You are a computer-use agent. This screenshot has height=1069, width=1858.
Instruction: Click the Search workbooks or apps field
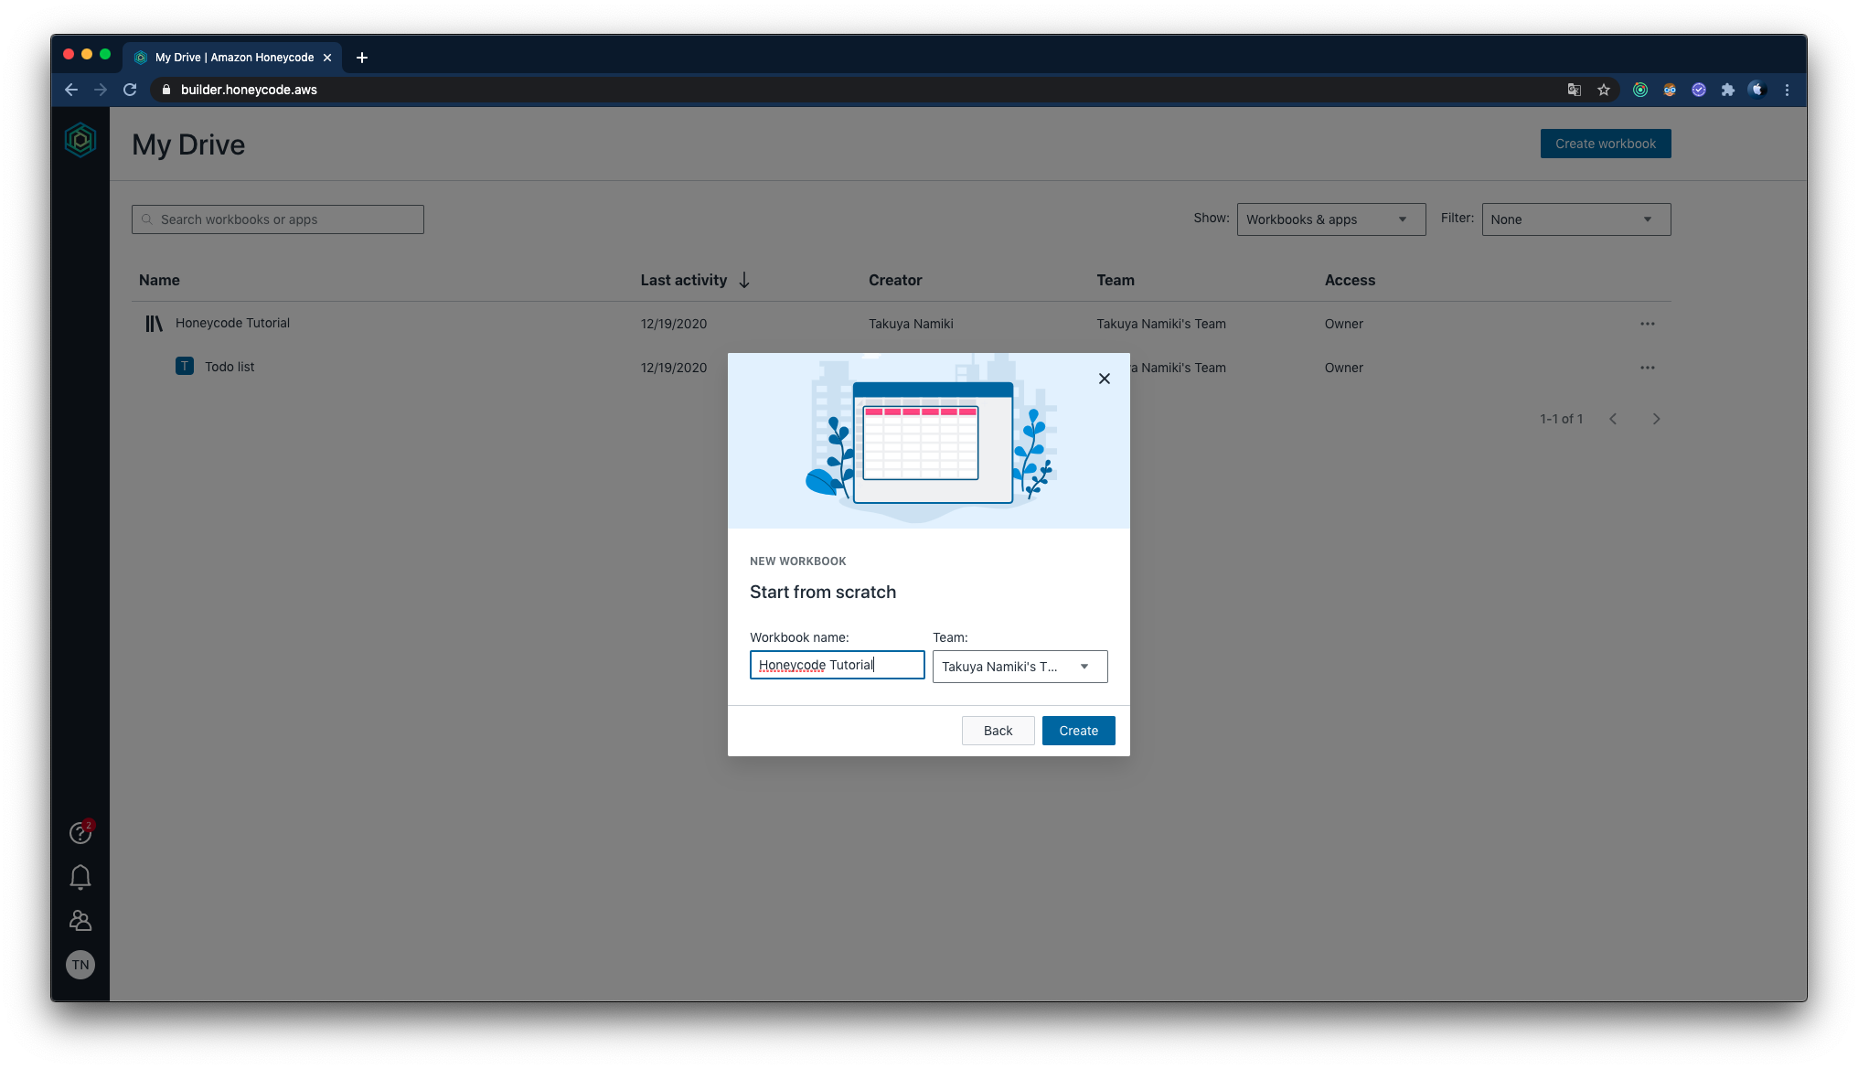click(x=278, y=219)
